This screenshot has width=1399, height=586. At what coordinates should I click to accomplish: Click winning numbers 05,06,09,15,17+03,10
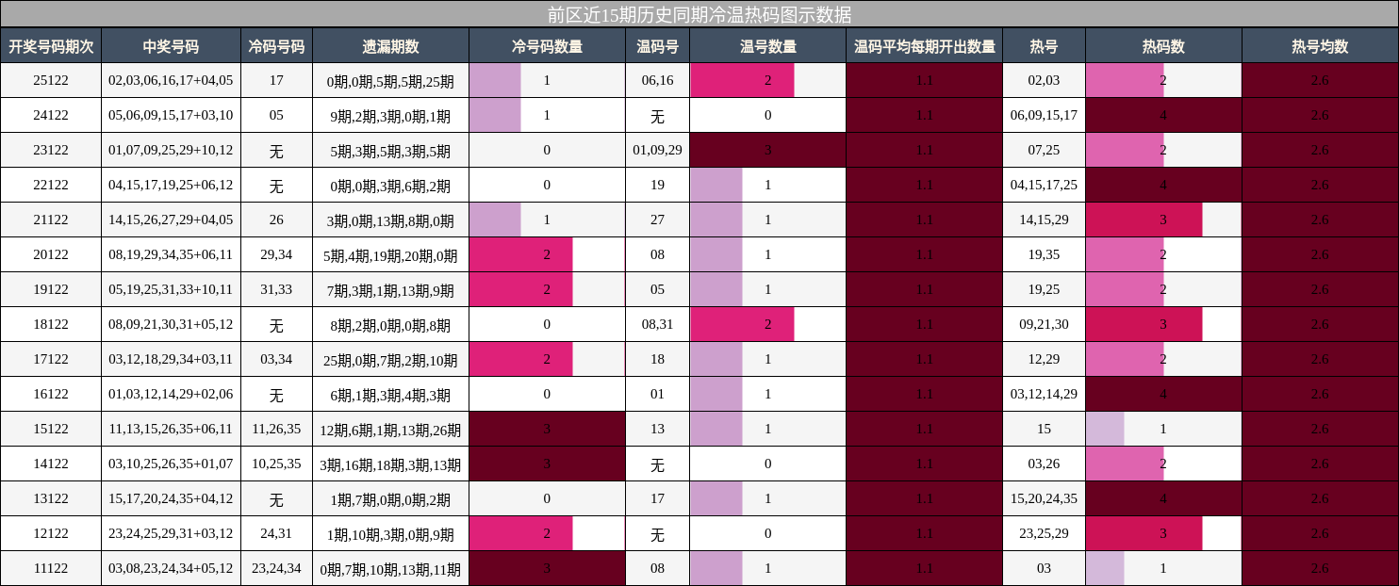coord(171,116)
